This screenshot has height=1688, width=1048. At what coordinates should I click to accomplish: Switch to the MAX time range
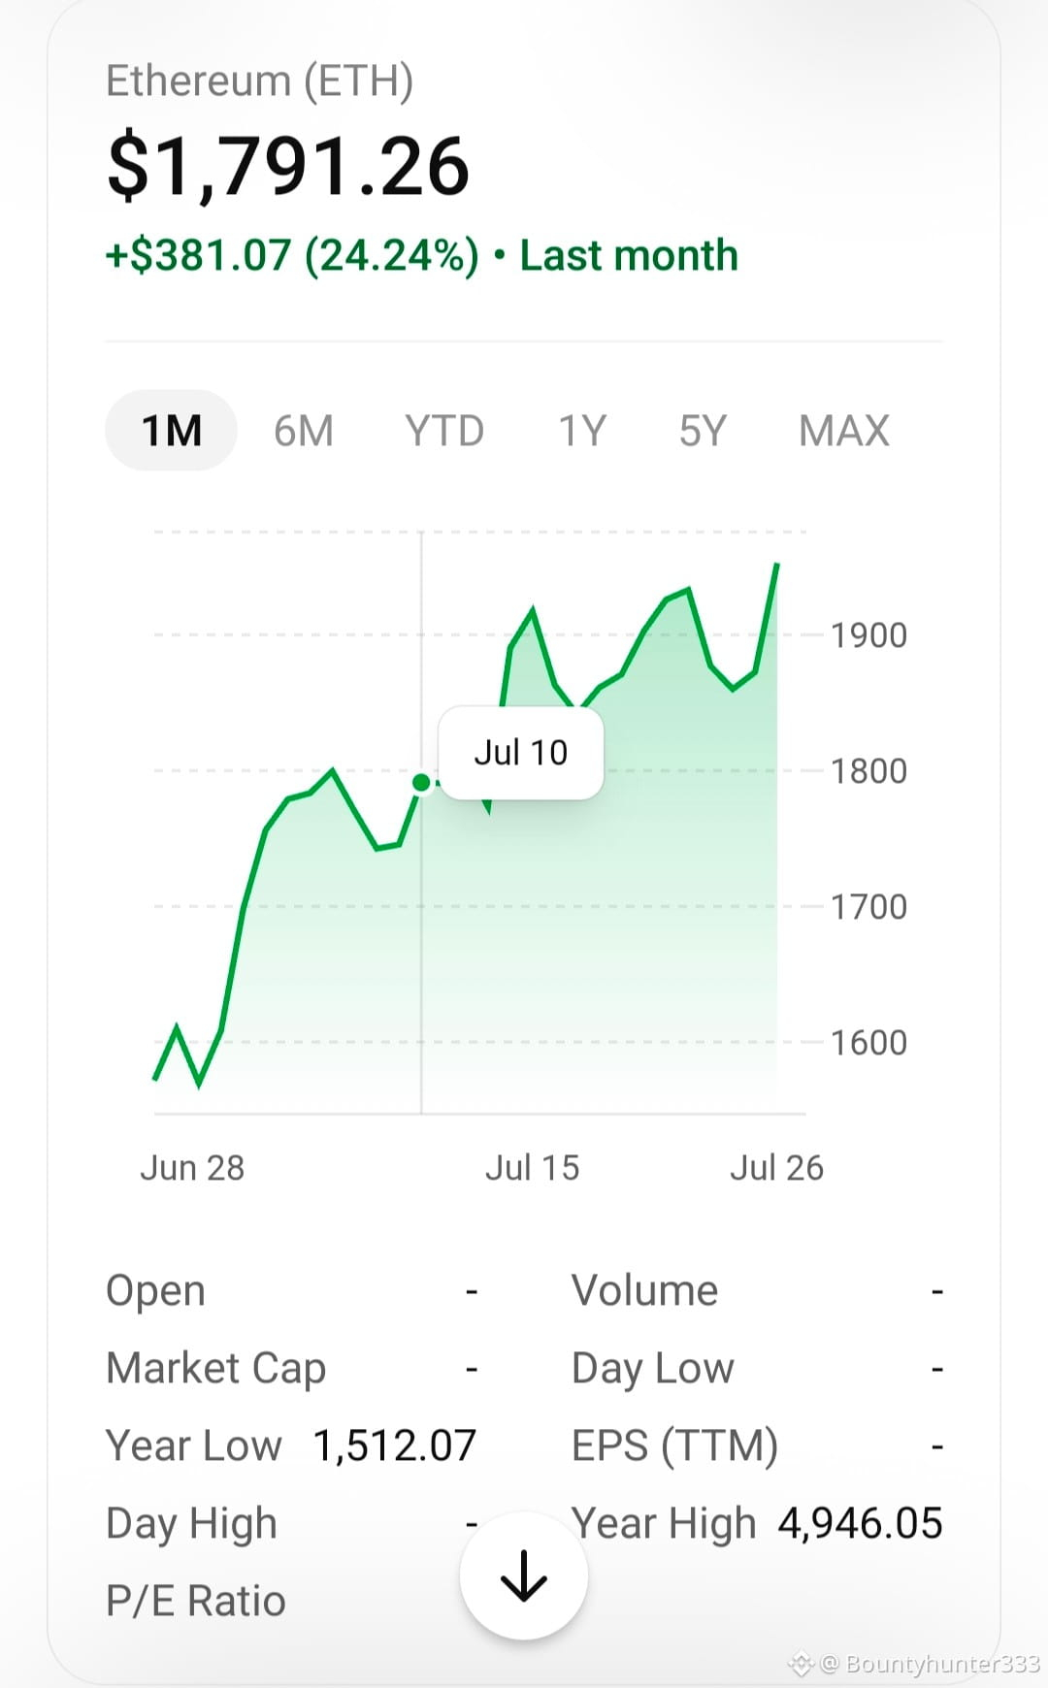coord(844,431)
